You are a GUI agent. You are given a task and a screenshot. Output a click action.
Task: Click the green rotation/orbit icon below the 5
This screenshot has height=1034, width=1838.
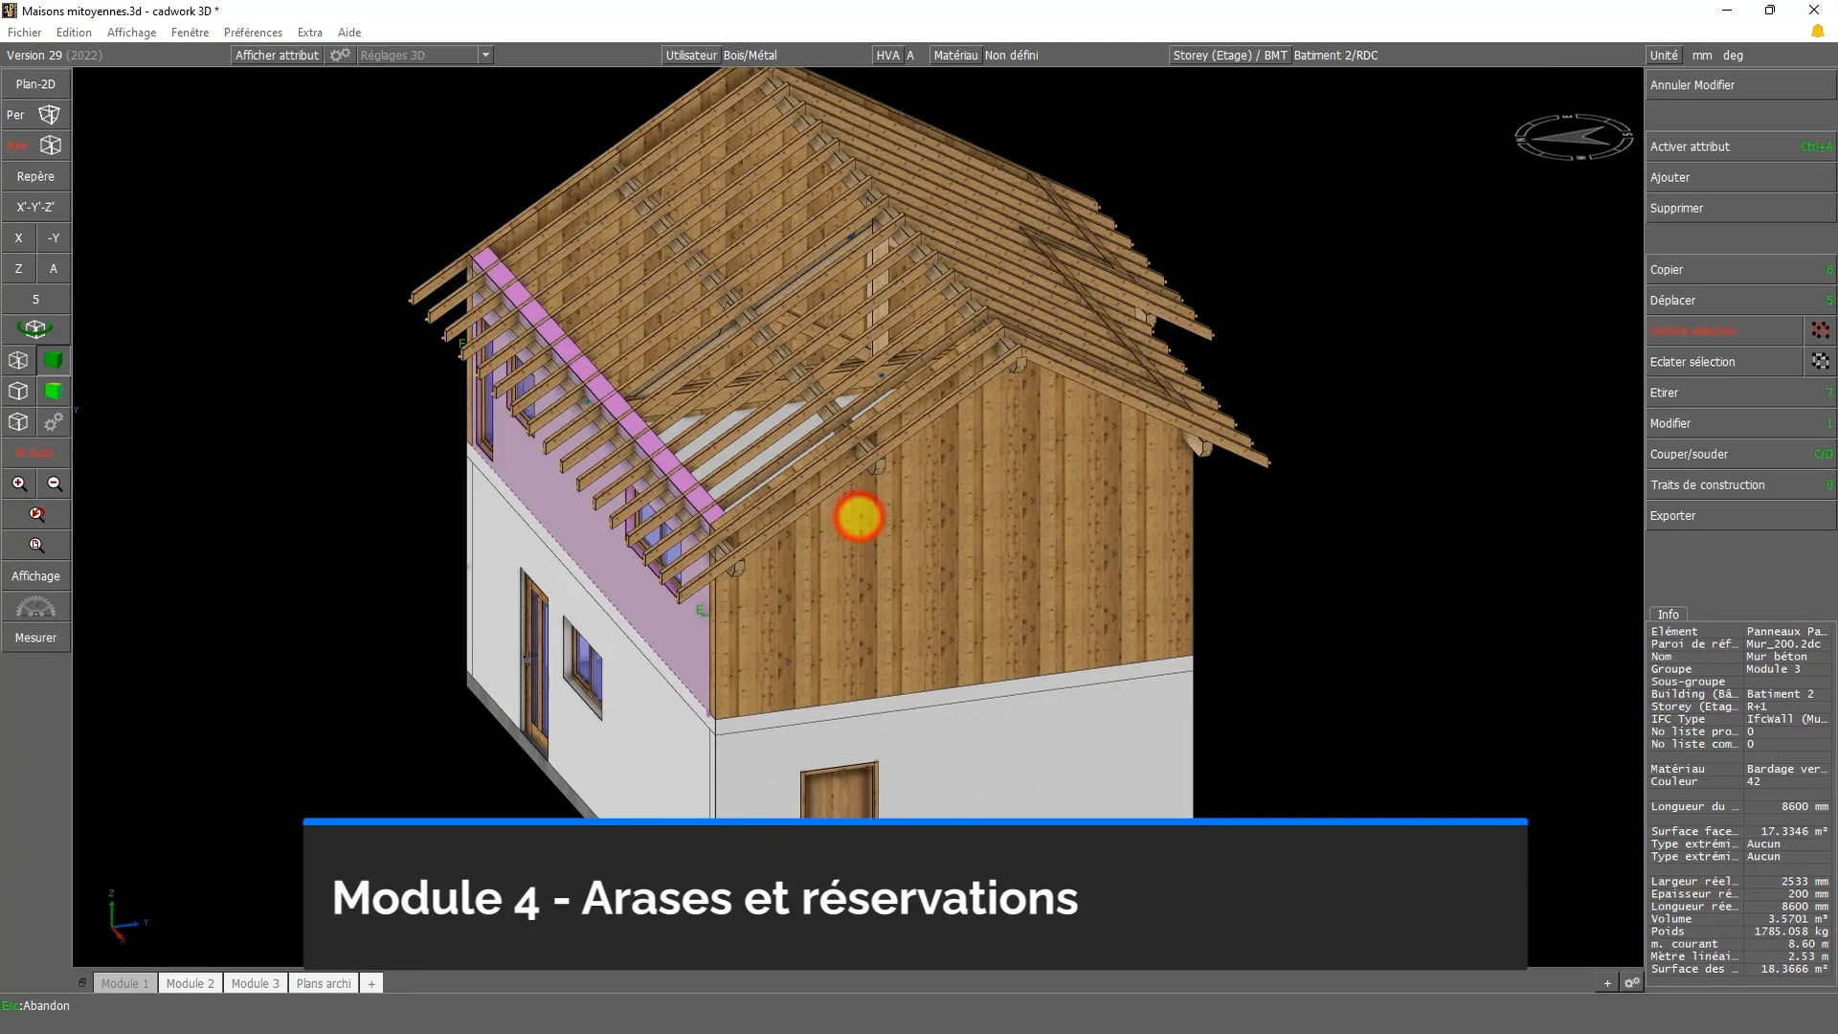[x=34, y=329]
